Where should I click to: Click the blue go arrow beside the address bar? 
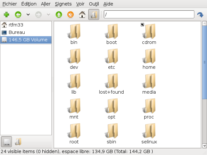(200, 15)
